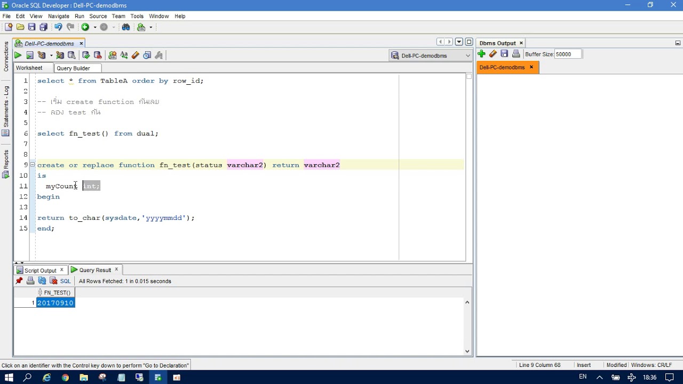This screenshot has width=683, height=384.
Task: Click the Buffer Size input field
Action: [567, 54]
